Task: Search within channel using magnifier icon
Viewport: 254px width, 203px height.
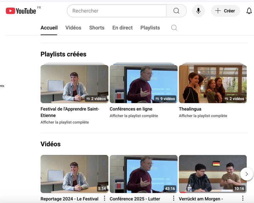Action: tap(174, 28)
